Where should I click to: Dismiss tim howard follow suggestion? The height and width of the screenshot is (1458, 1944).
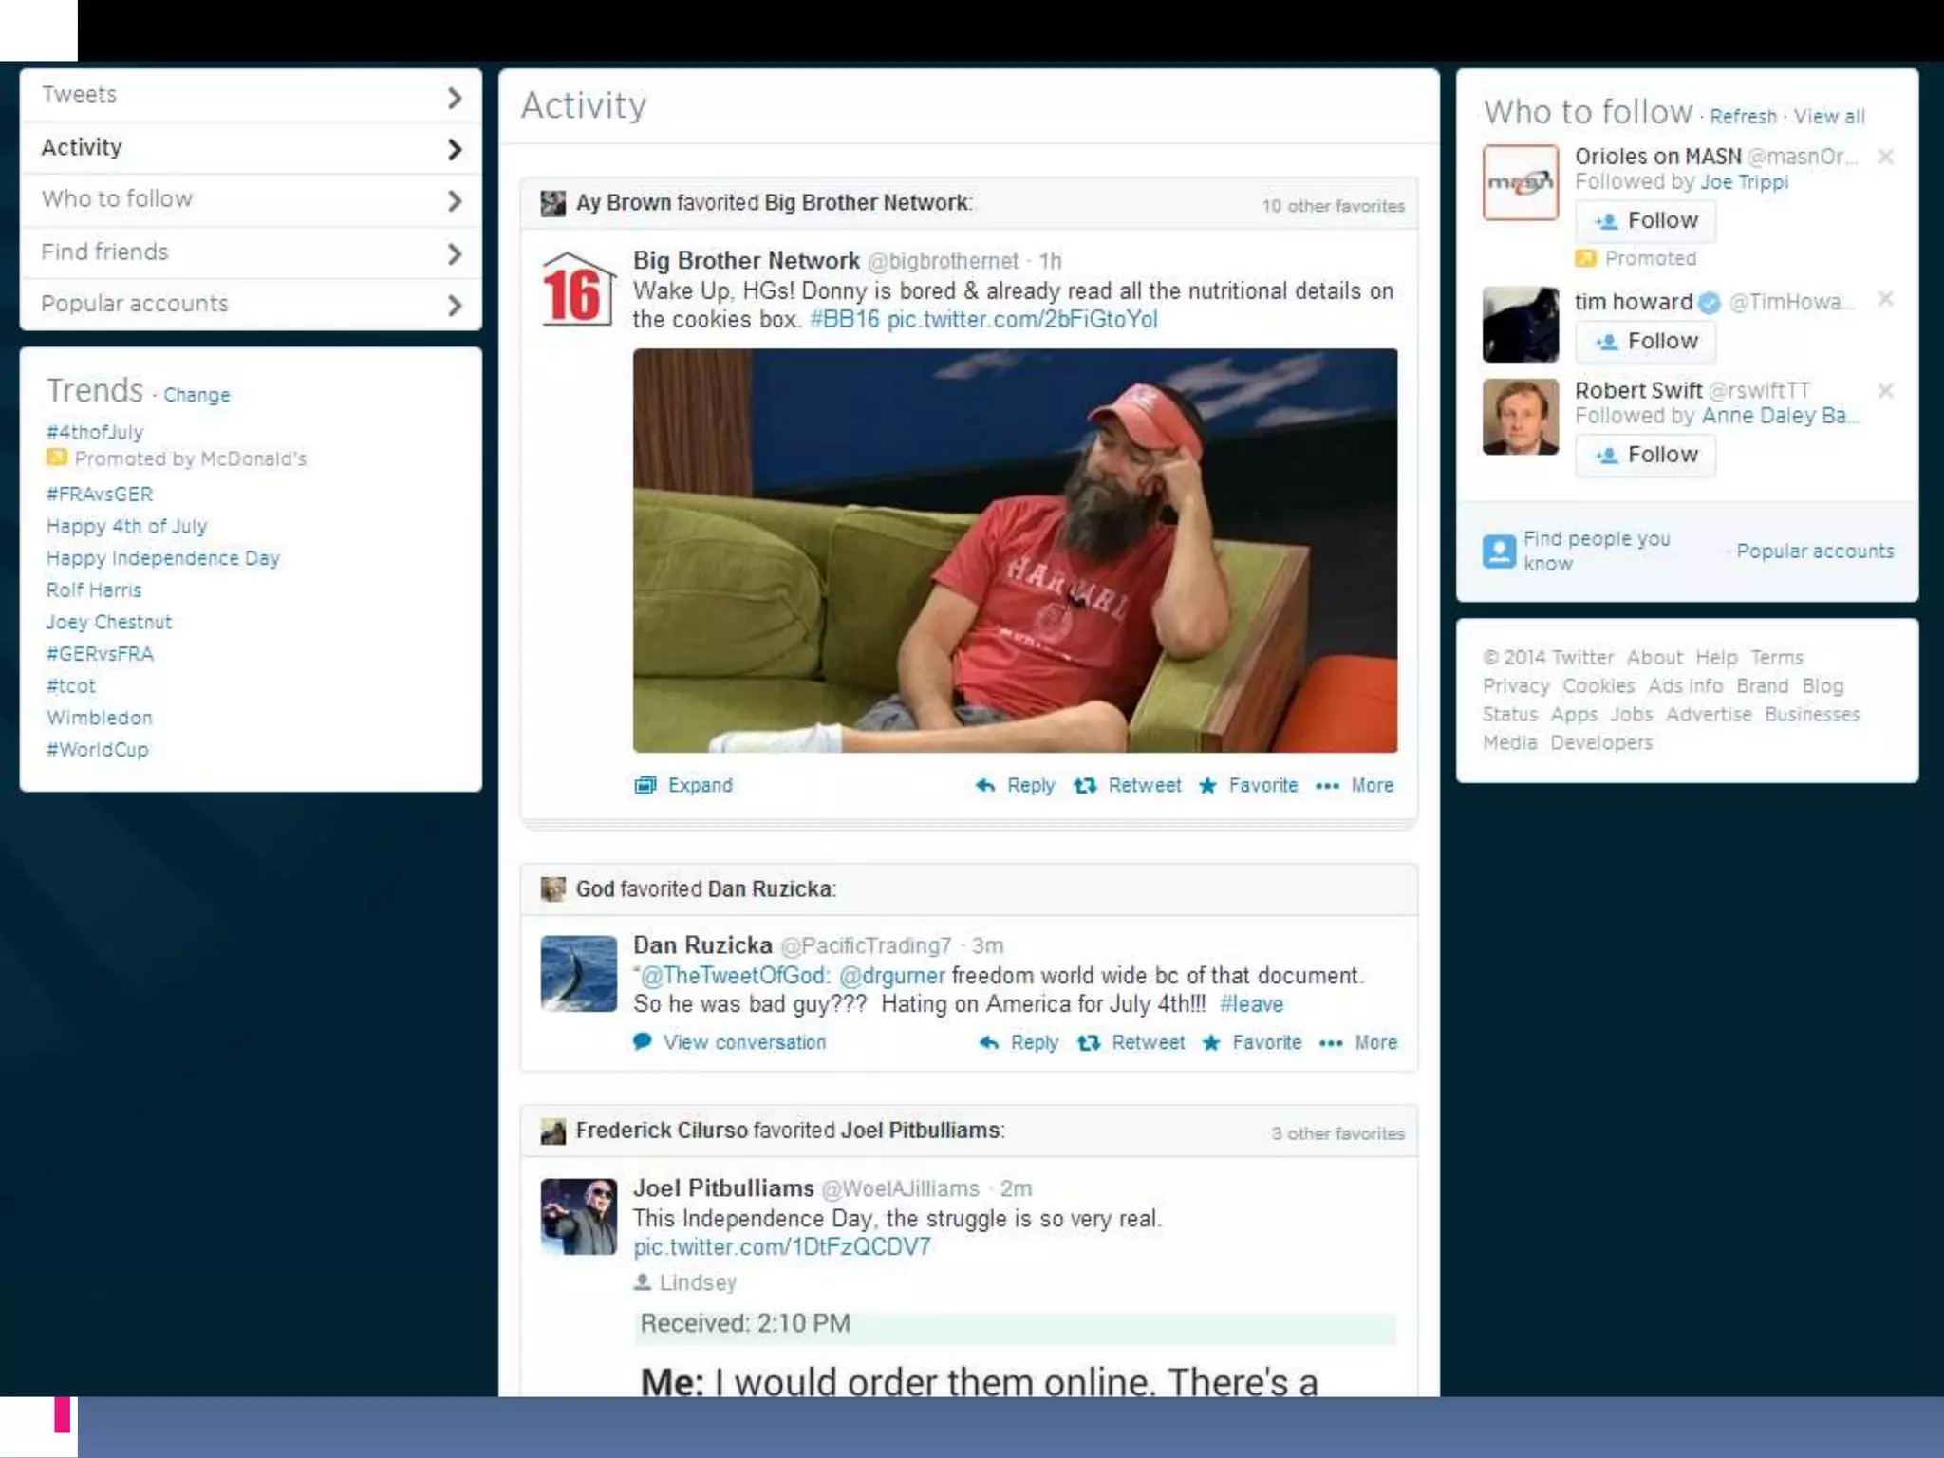(1885, 300)
